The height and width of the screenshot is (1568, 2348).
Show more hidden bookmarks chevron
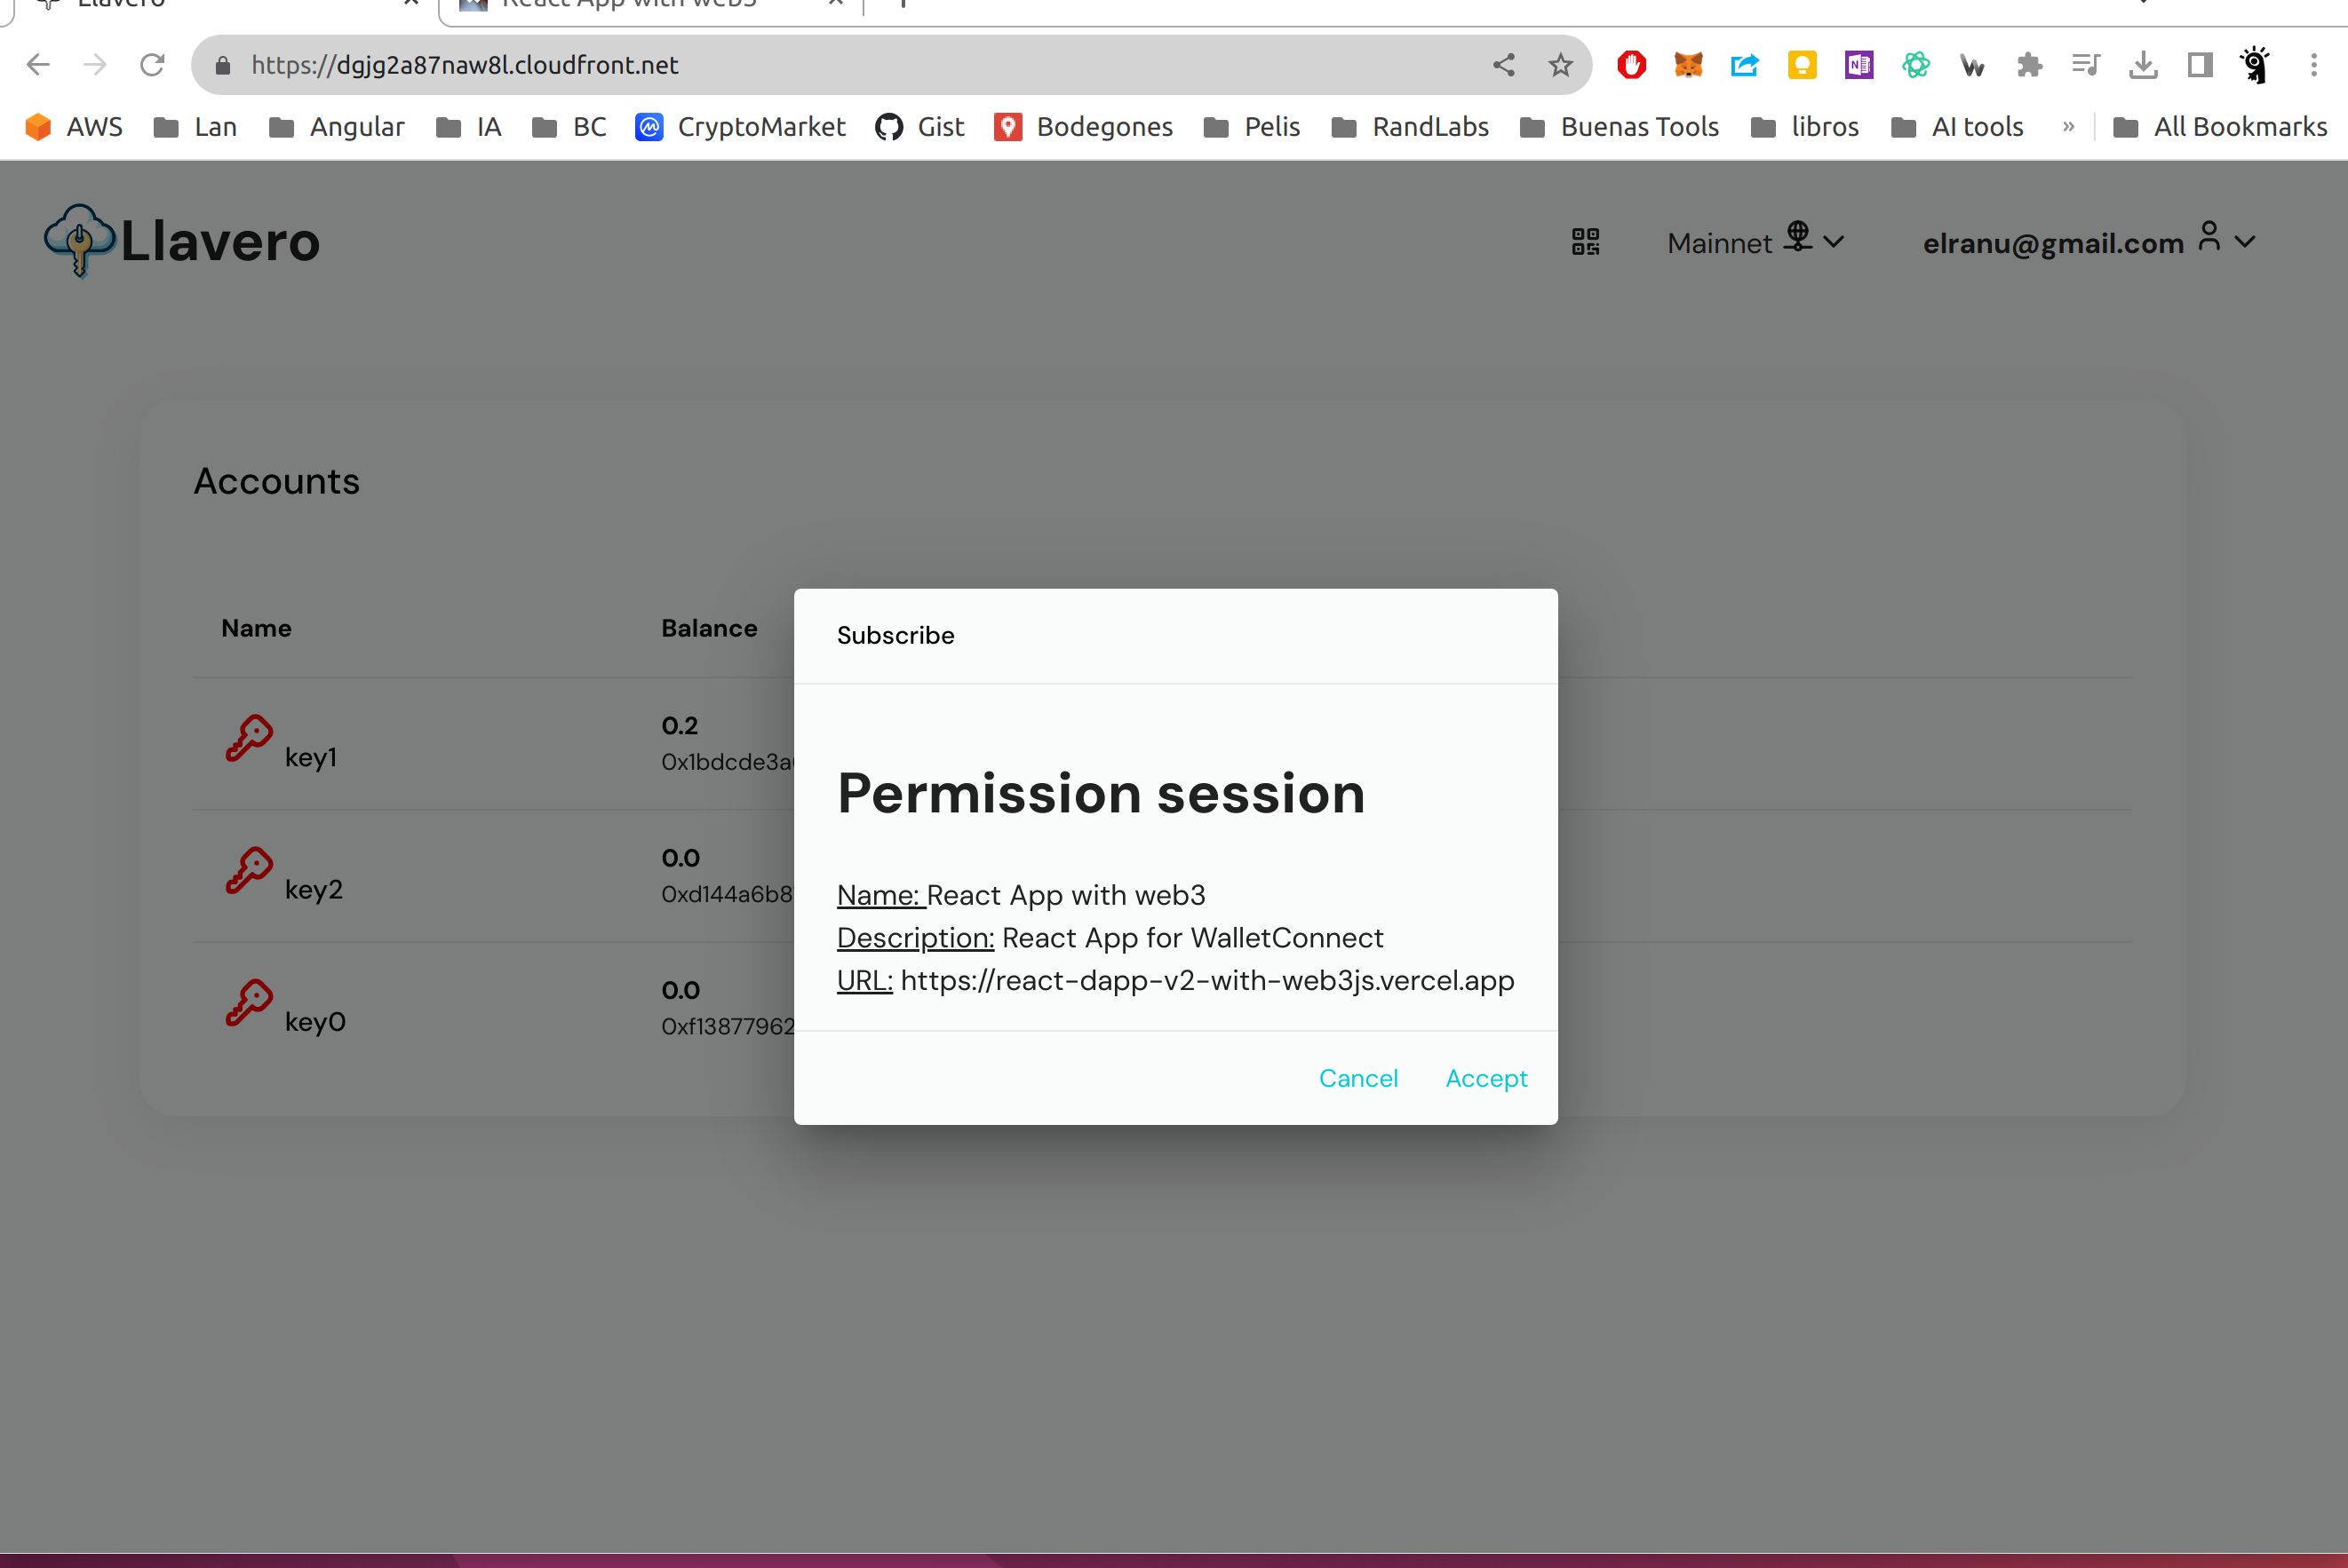(2068, 127)
